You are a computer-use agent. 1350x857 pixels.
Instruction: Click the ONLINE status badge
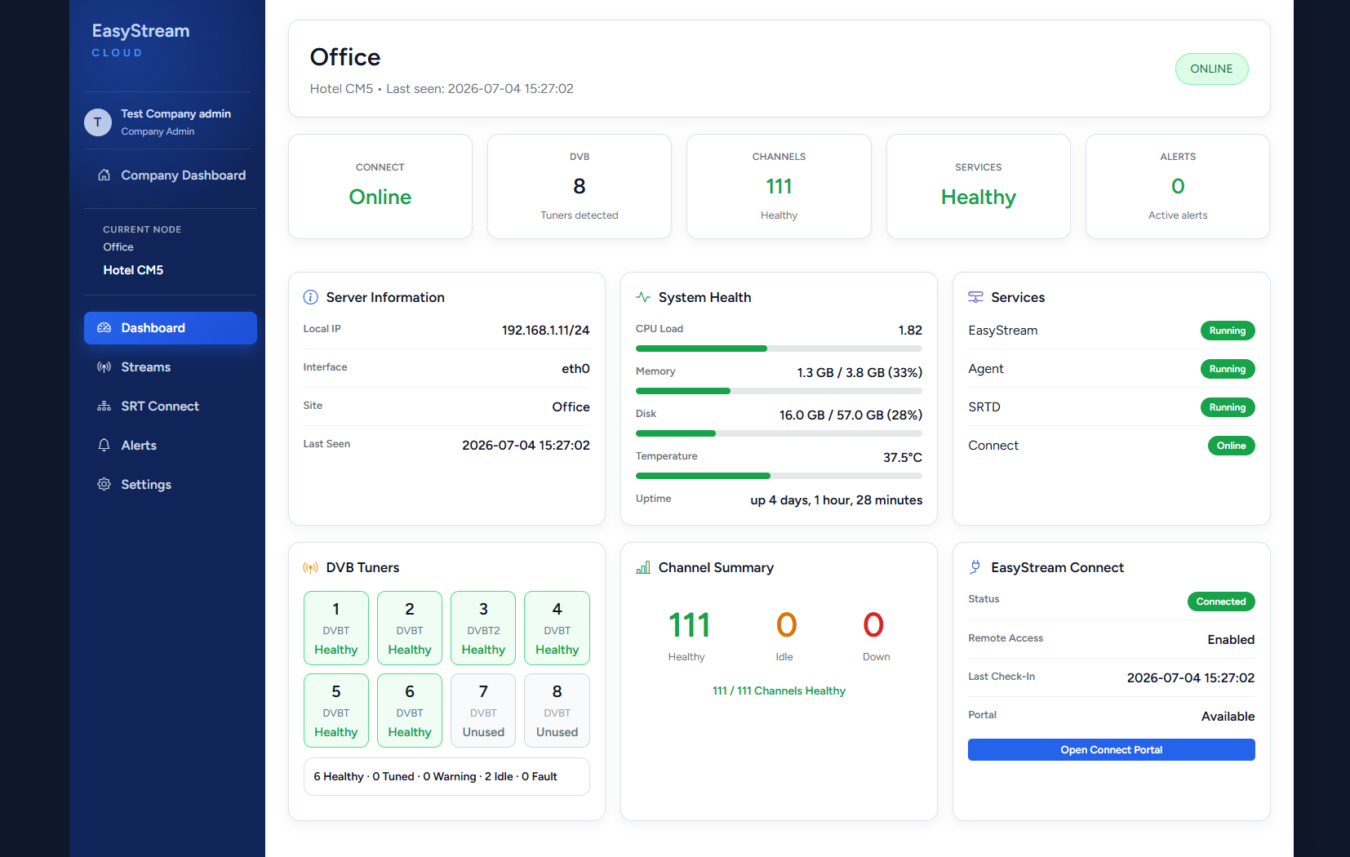(x=1211, y=69)
